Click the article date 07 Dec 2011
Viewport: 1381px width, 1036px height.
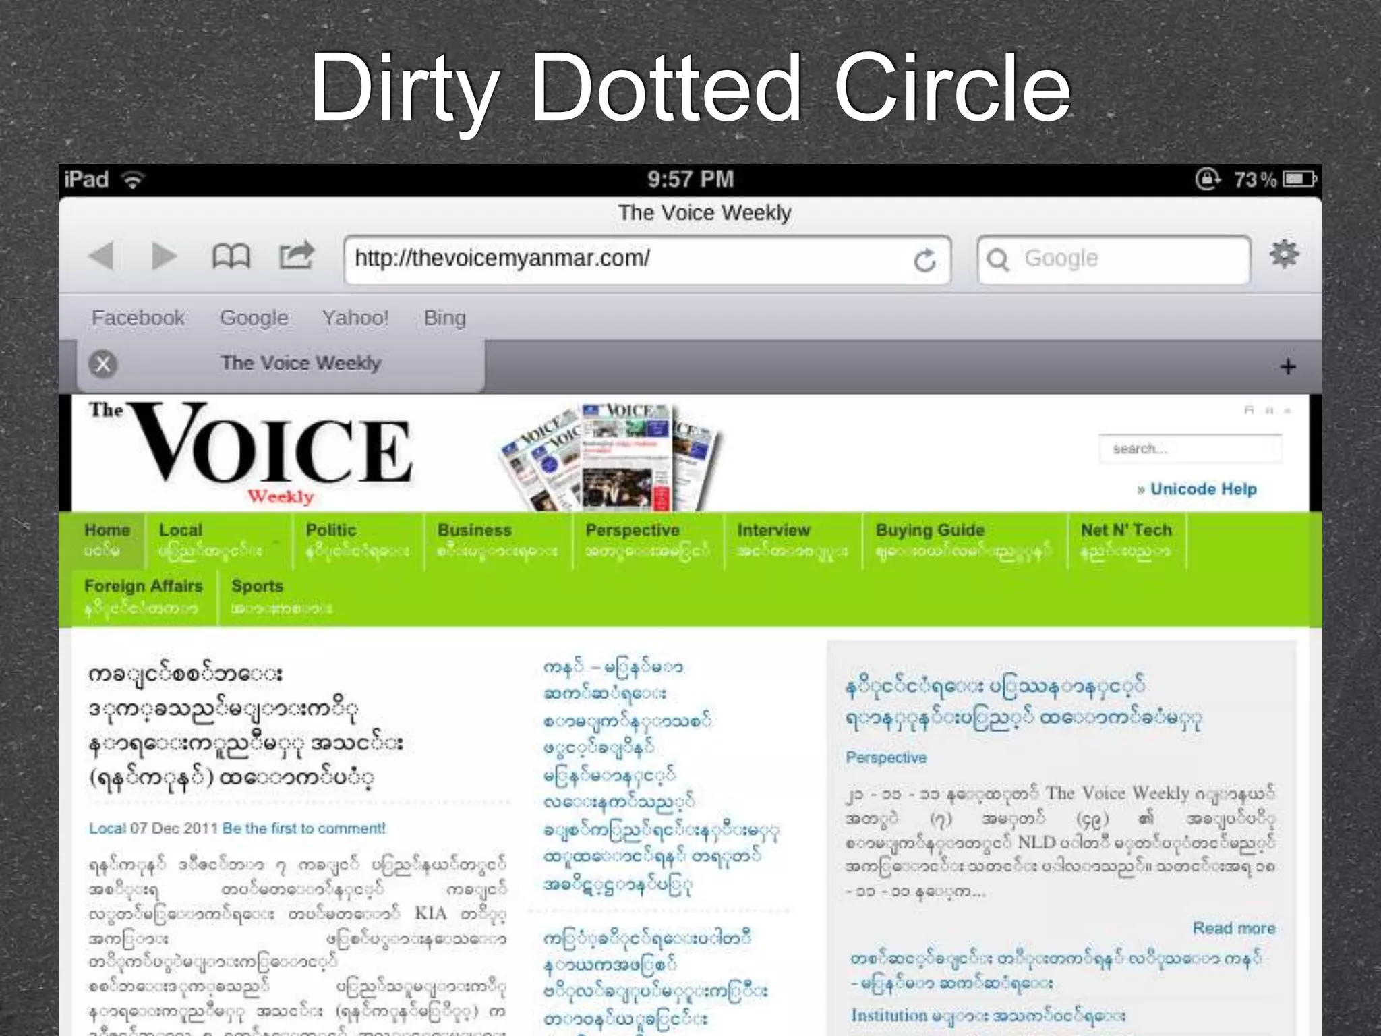(x=174, y=828)
